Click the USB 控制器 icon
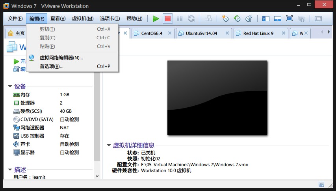The image size is (336, 191). [x=16, y=136]
